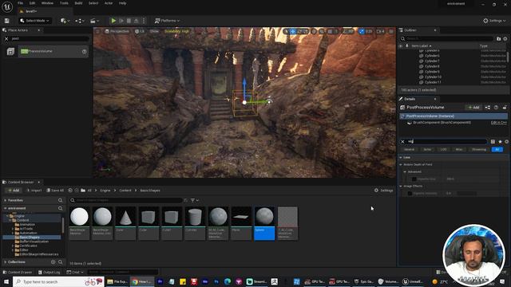
Task: Click the Outliner search field
Action: pos(446,39)
